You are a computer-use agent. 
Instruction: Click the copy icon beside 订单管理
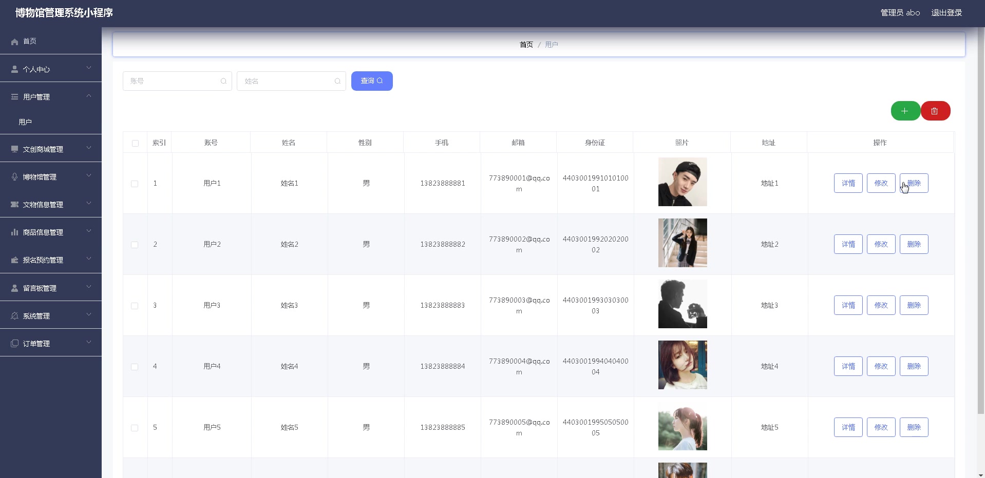coord(14,344)
